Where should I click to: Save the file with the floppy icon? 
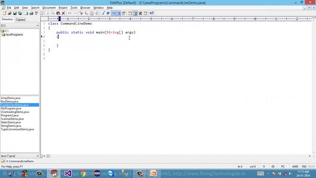[x=15, y=13]
